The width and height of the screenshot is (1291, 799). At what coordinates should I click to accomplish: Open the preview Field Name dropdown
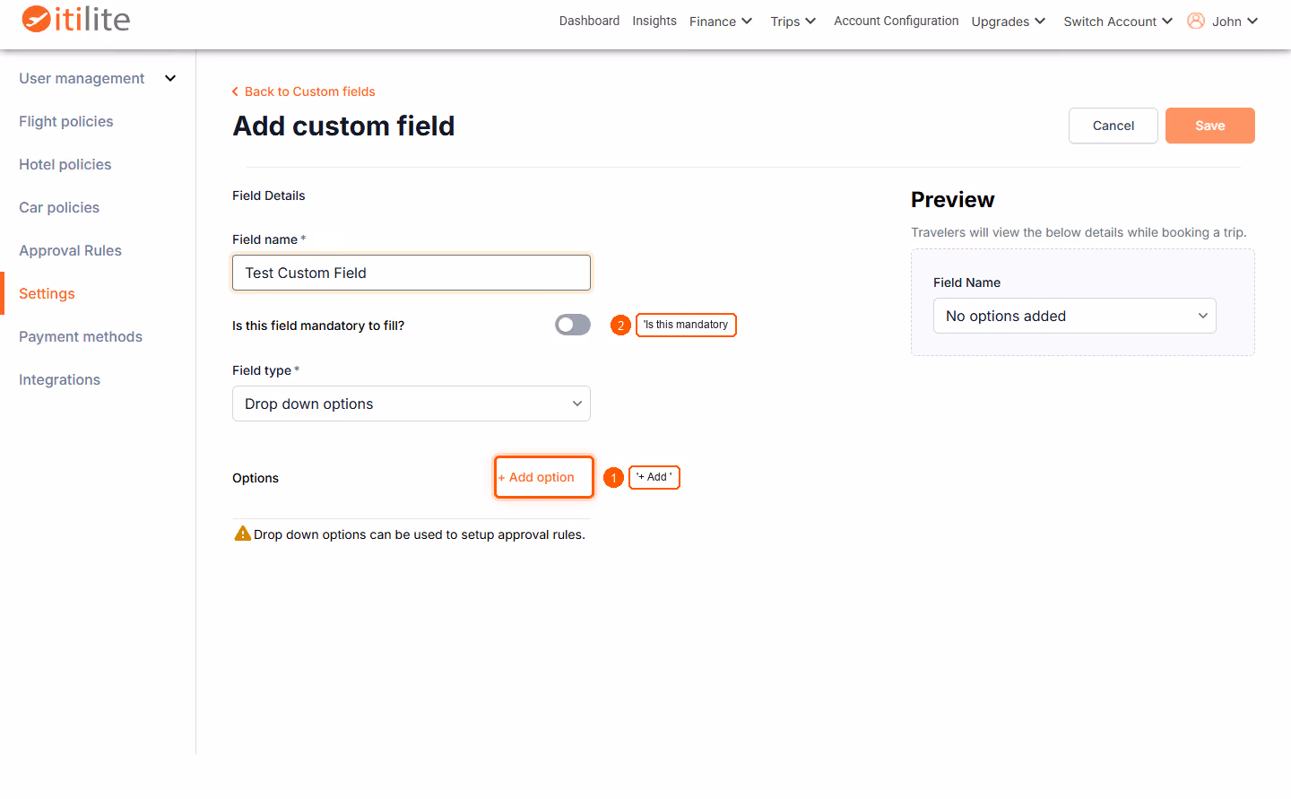coord(1074,316)
